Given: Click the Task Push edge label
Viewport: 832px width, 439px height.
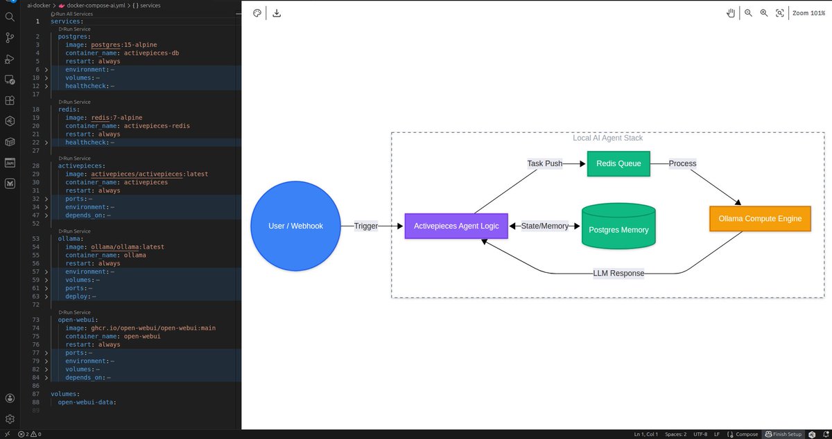Looking at the screenshot, I should [x=545, y=164].
